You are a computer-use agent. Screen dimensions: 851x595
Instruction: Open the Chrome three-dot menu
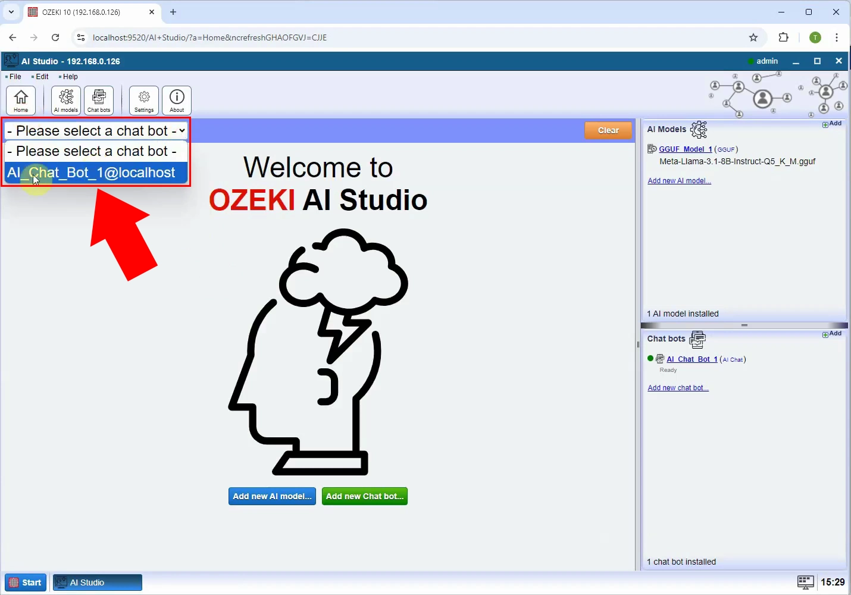[837, 37]
